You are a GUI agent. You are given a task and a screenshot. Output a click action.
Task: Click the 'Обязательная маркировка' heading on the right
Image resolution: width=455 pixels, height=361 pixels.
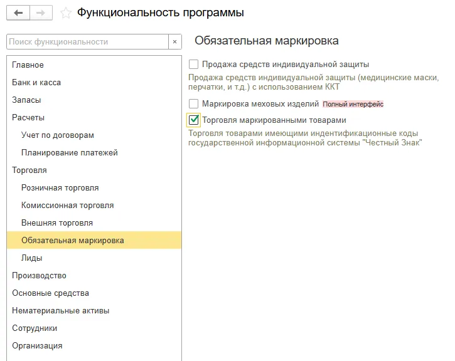pos(266,41)
